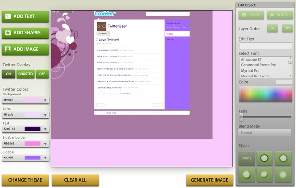The width and height of the screenshot is (296, 188).
Task: Click the pink Sidebar border swatch
Action: click(x=33, y=144)
